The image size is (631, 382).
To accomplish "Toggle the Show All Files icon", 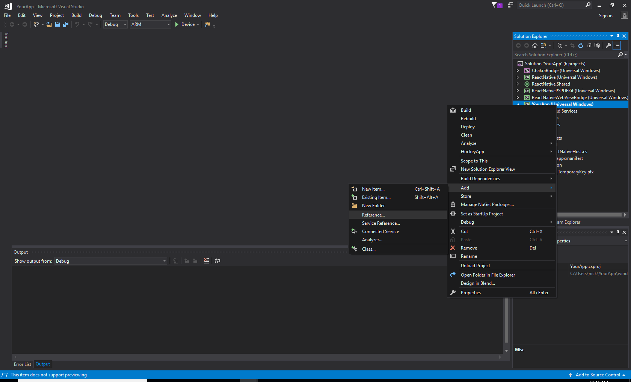I will 597,45.
